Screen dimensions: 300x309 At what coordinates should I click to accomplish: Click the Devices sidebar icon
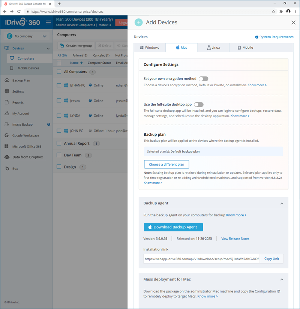pyautogui.click(x=7, y=48)
